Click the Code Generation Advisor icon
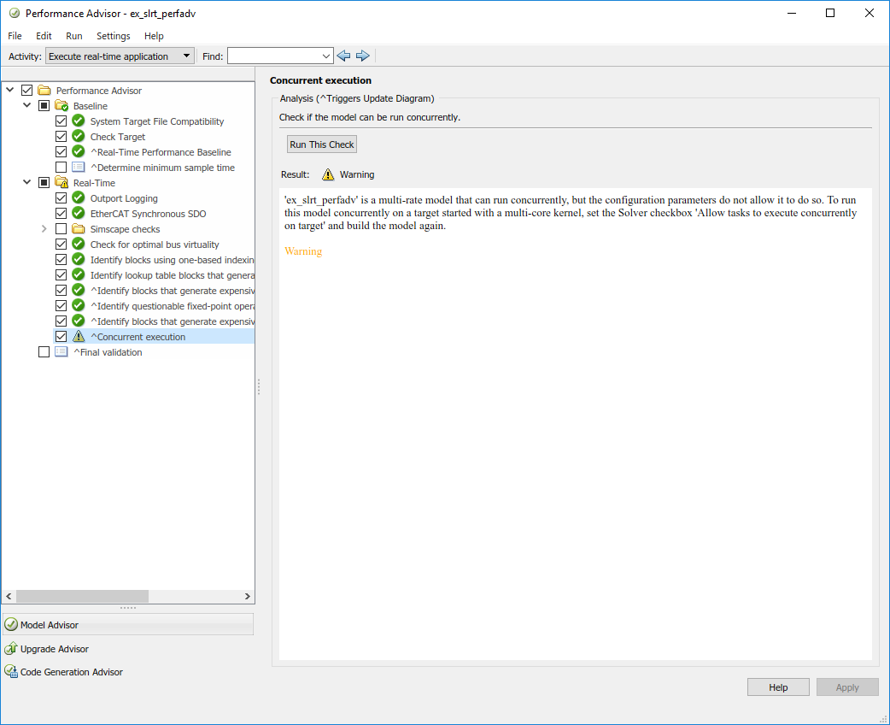890x725 pixels. tap(11, 672)
